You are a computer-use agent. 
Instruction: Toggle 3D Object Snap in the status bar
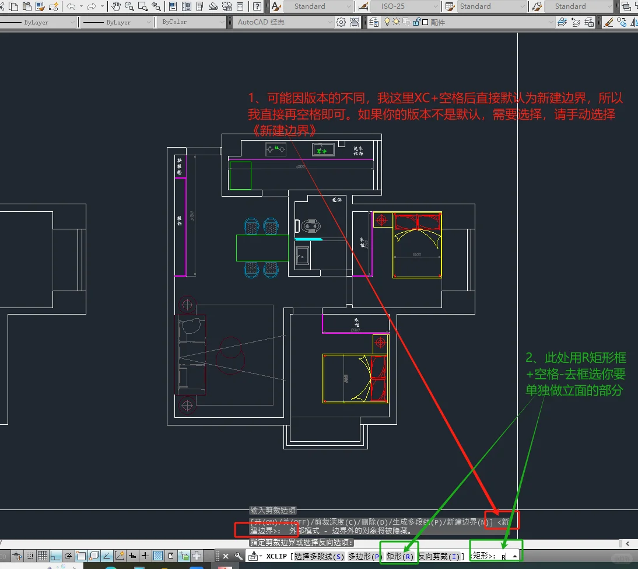93,556
